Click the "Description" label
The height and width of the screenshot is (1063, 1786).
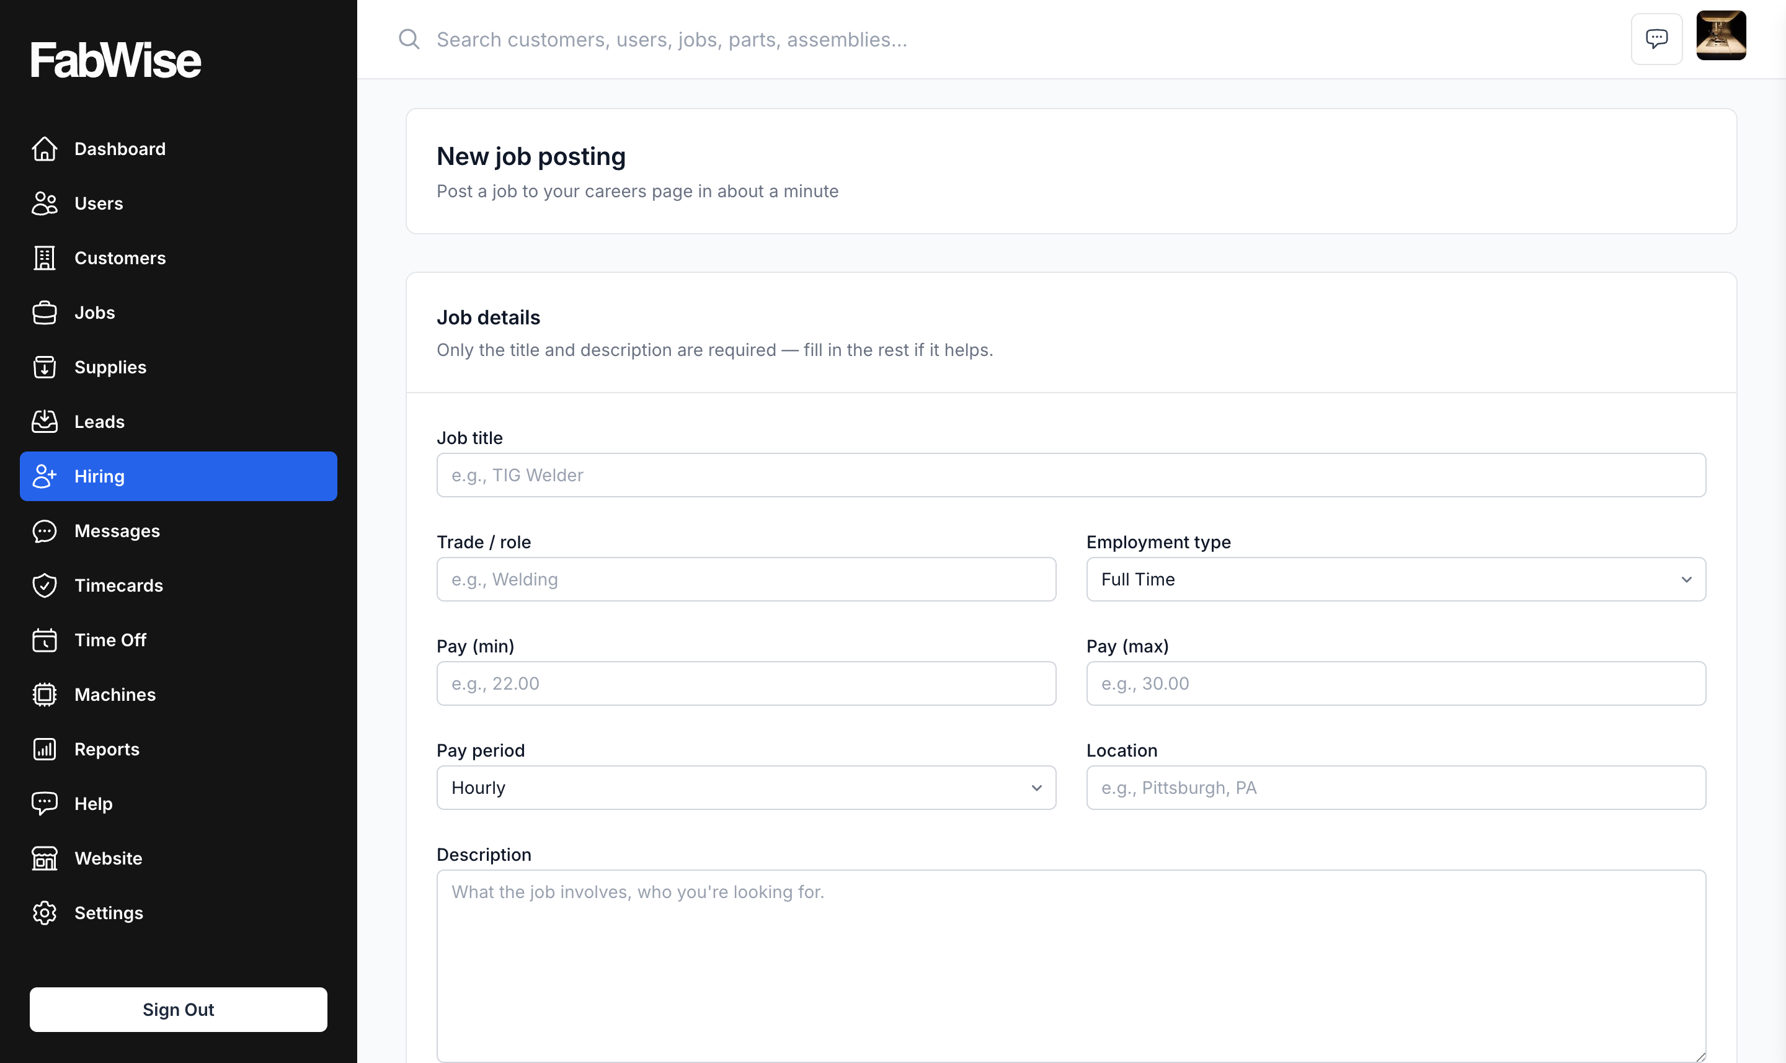[484, 855]
